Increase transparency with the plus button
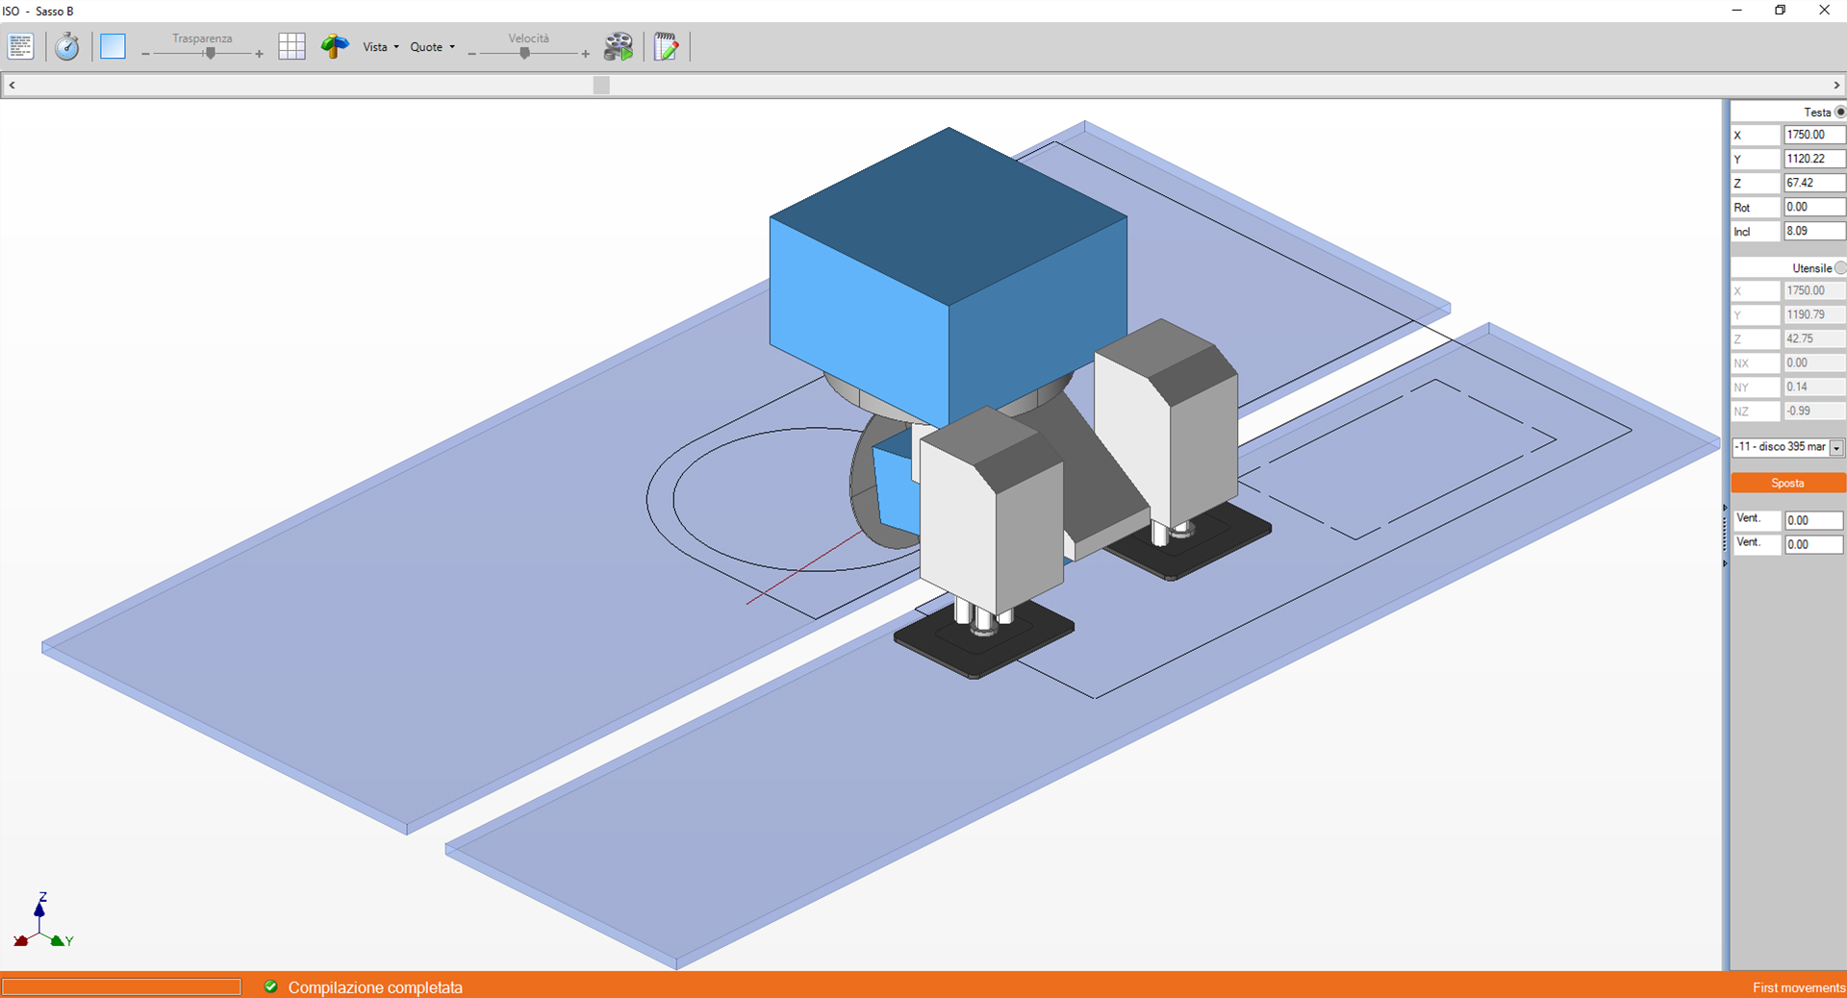The image size is (1847, 998). click(x=259, y=54)
